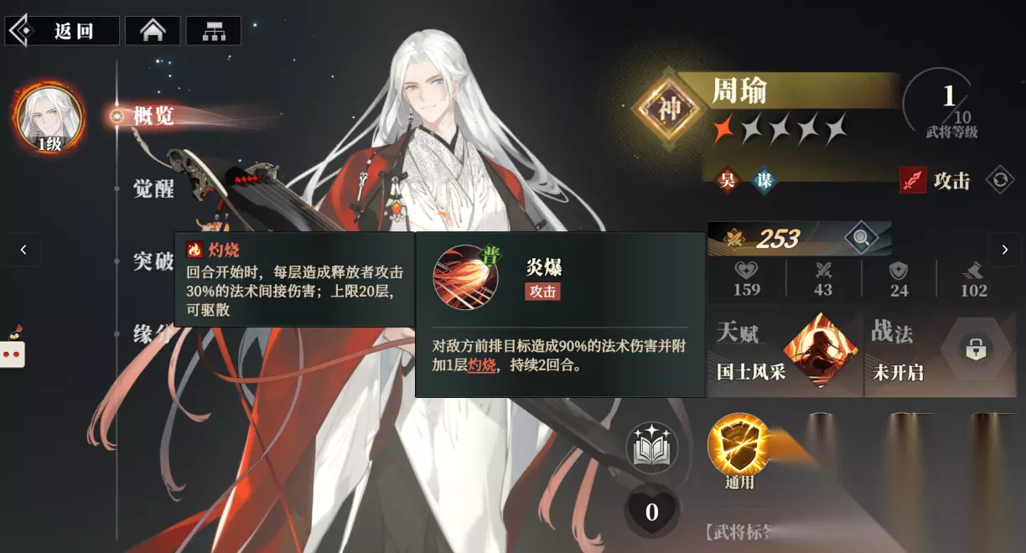Go to the home screen icon

[153, 31]
